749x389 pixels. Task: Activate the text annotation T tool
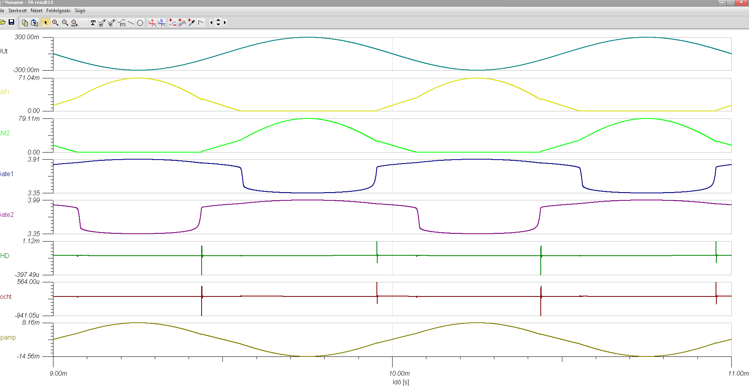click(93, 23)
